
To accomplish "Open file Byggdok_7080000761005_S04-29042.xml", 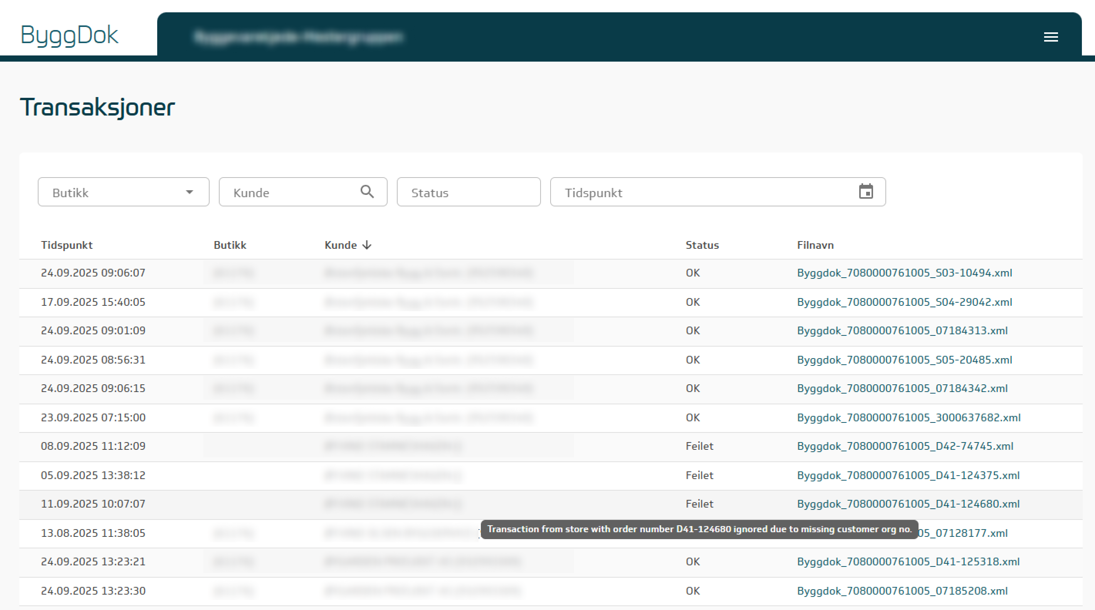I will [904, 302].
